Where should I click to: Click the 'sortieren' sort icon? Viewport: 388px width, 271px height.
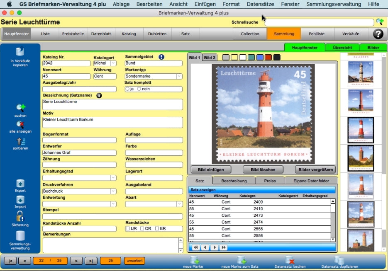point(20,141)
